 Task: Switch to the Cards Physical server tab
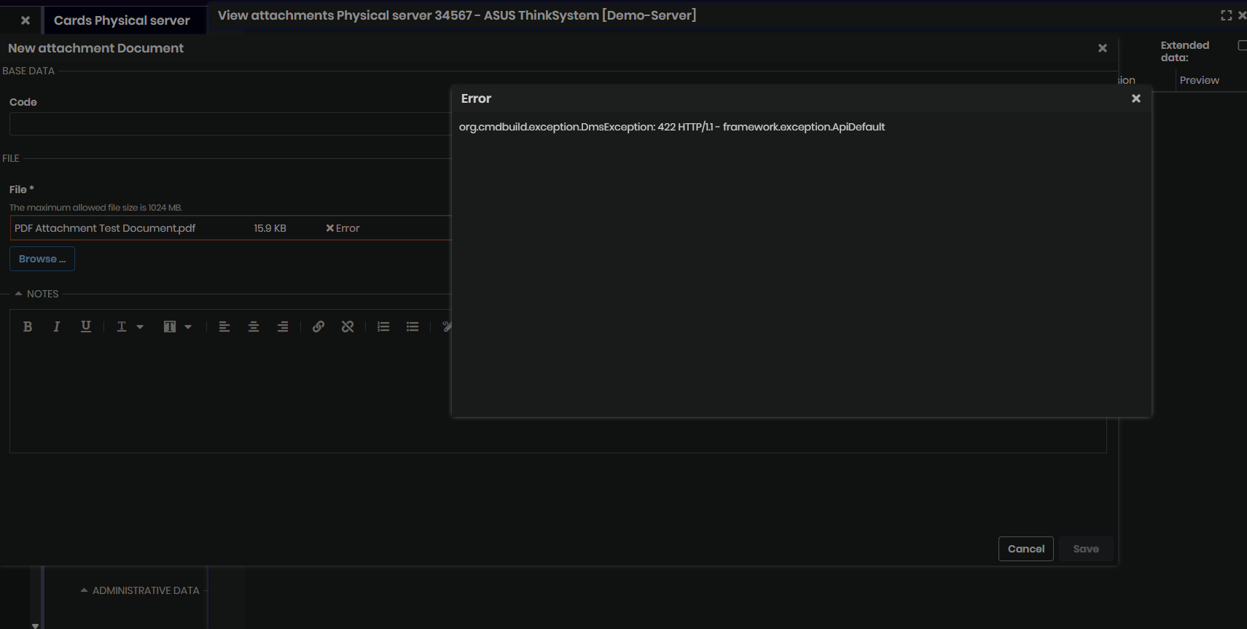(x=122, y=20)
